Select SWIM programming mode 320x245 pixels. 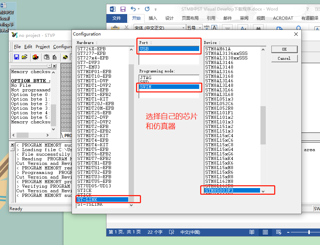[169, 87]
